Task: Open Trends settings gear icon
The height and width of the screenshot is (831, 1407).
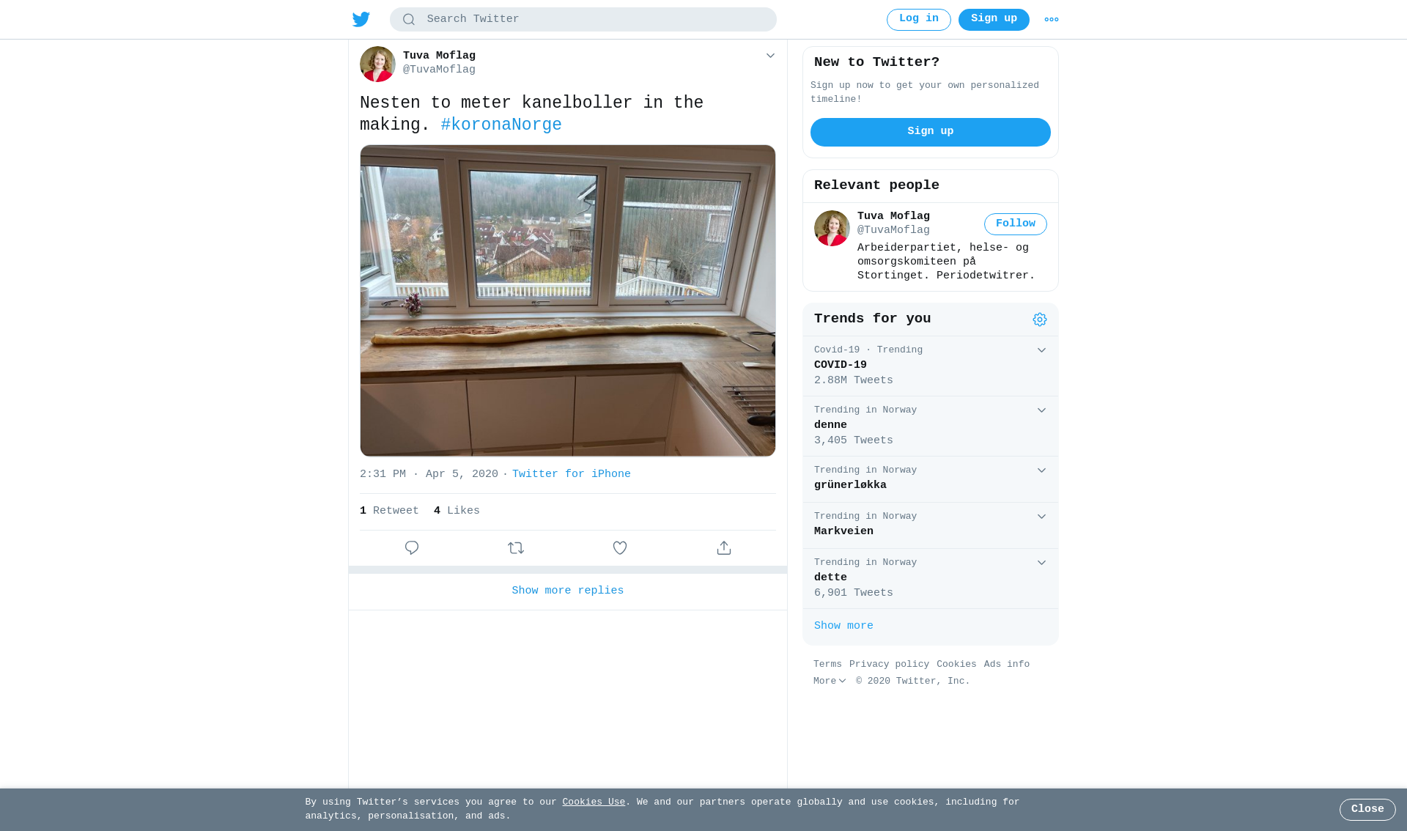Action: point(1040,320)
